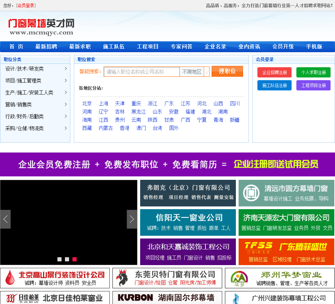Select the red carousel indicator dot

tap(75, 259)
